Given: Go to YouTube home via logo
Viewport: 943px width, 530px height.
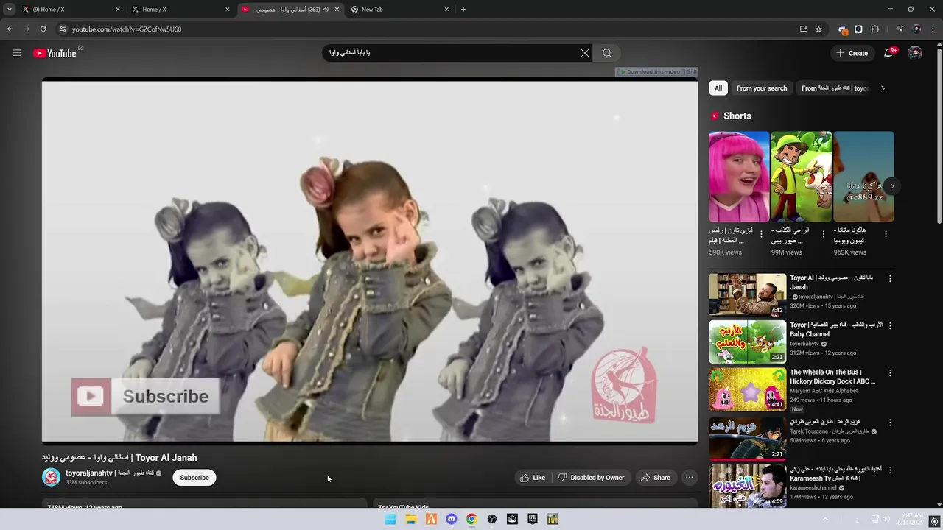Looking at the screenshot, I should click(x=55, y=53).
